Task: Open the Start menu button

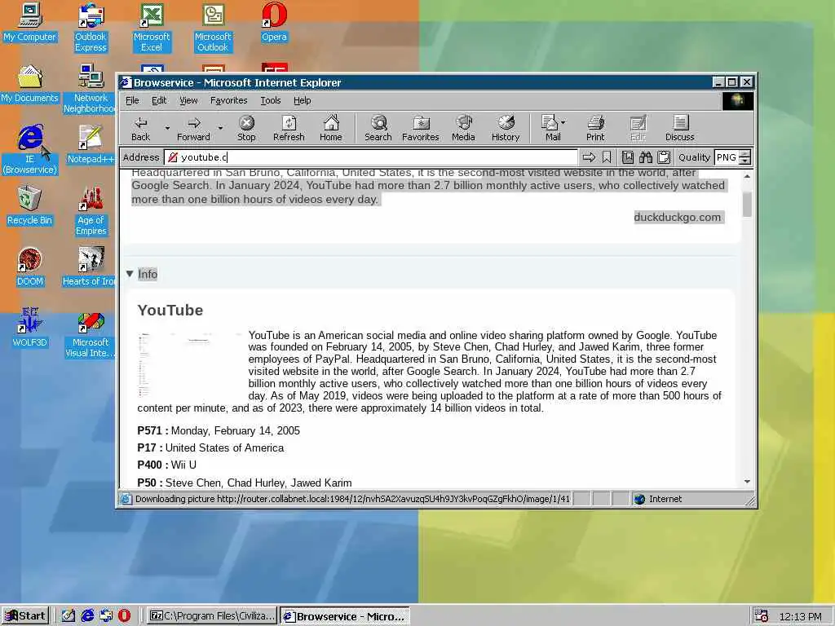Action: pos(25,616)
